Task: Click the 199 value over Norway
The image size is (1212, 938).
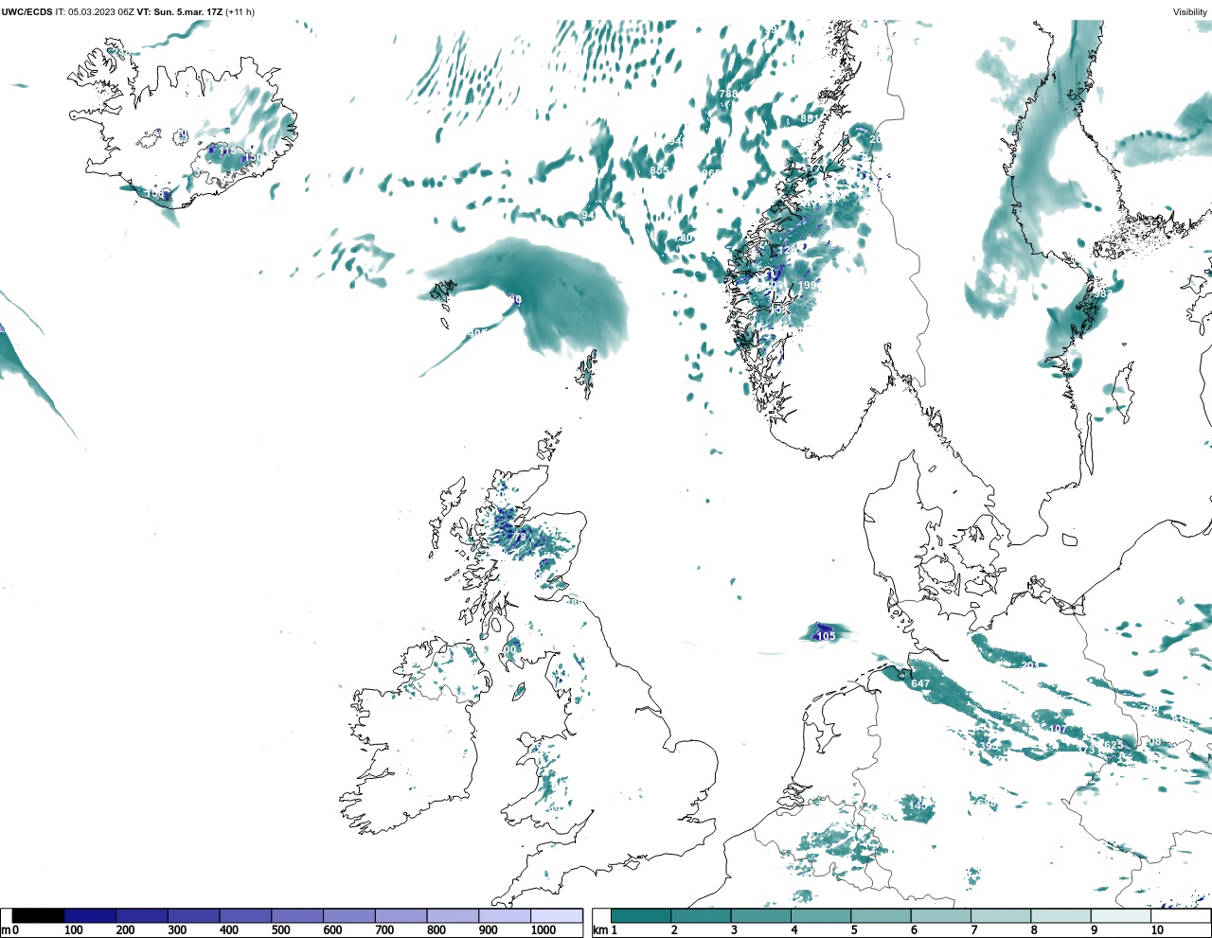Action: 807,285
